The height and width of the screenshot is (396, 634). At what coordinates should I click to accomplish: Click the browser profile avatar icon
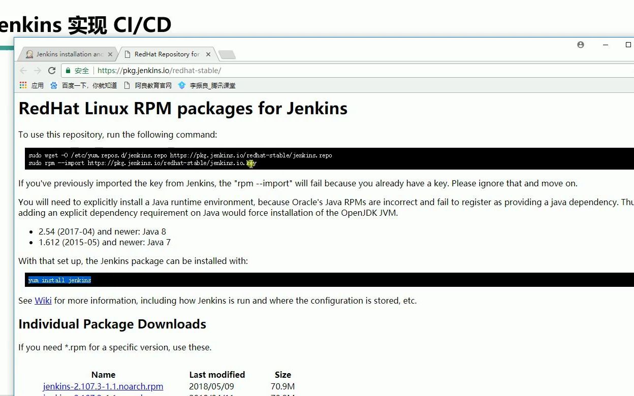[580, 45]
